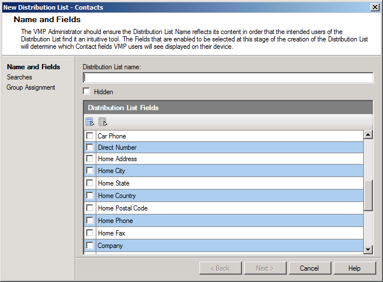Check the Car Phone field
383x282 pixels.
pos(90,136)
